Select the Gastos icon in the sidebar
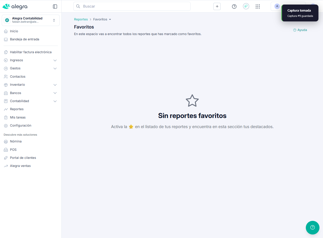 tap(6, 68)
